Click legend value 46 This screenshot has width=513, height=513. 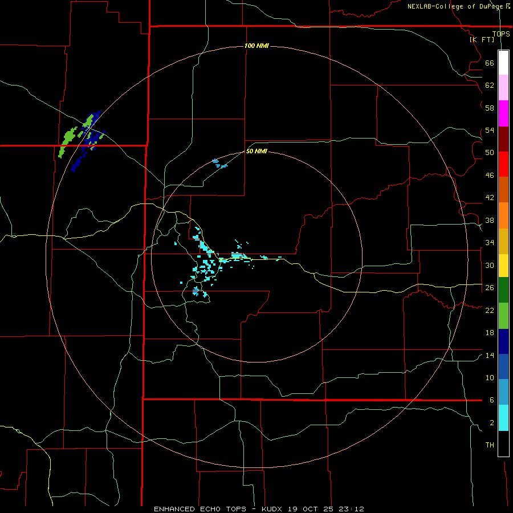[490, 176]
